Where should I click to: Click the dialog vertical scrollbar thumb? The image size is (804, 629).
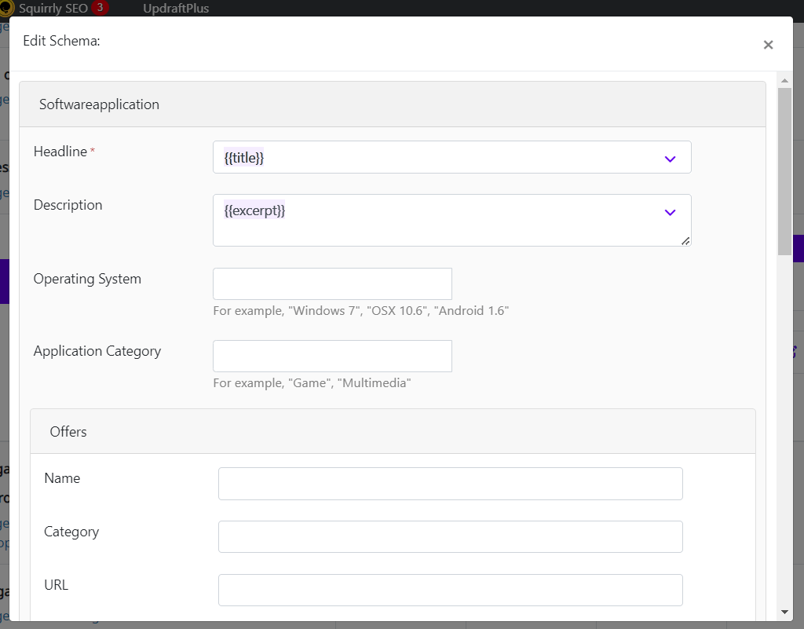[784, 171]
